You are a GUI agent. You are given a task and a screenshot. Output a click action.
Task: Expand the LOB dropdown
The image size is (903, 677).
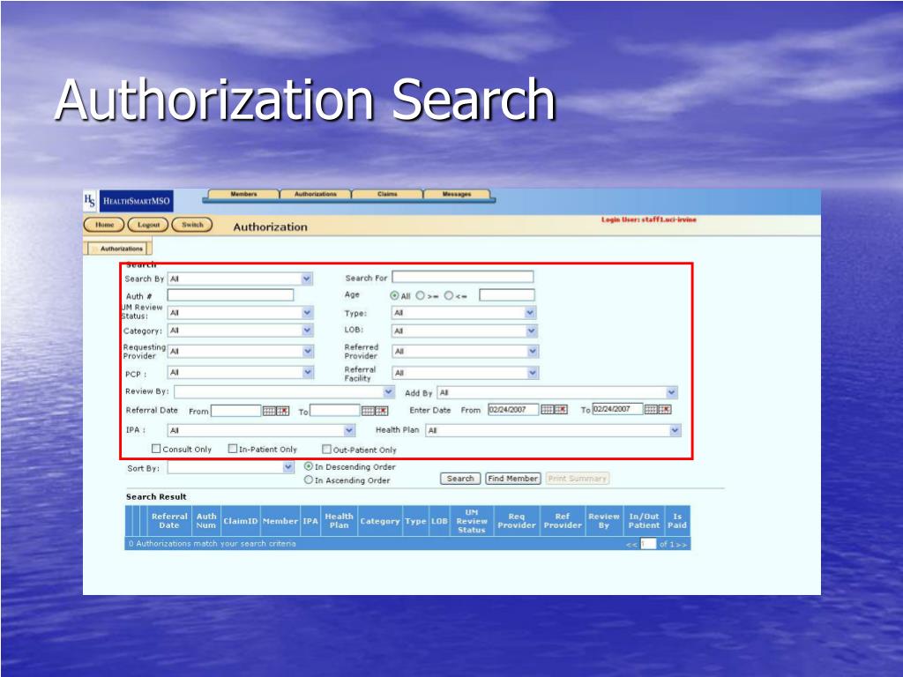pos(464,331)
